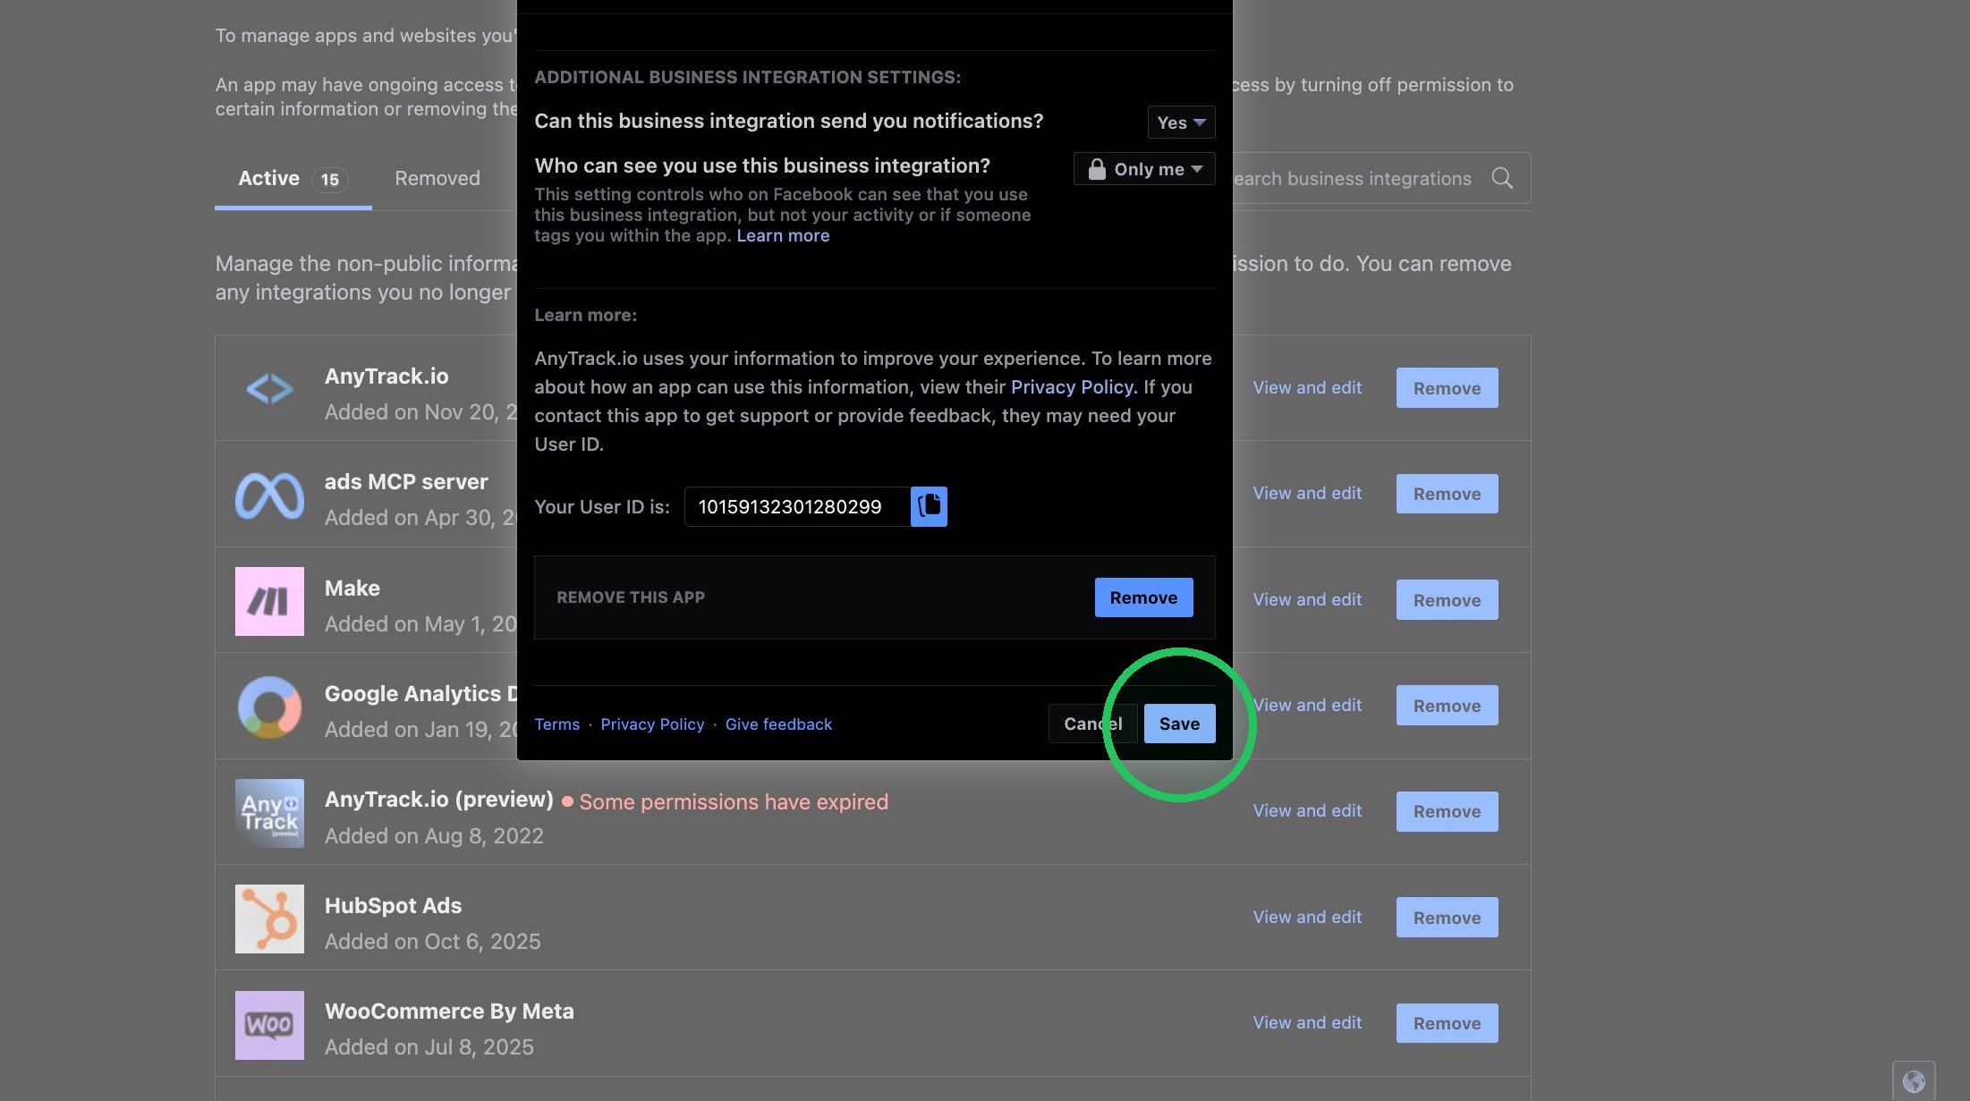Click the Make app logo
Viewport: 1970px width, 1101px height.
coord(269,601)
